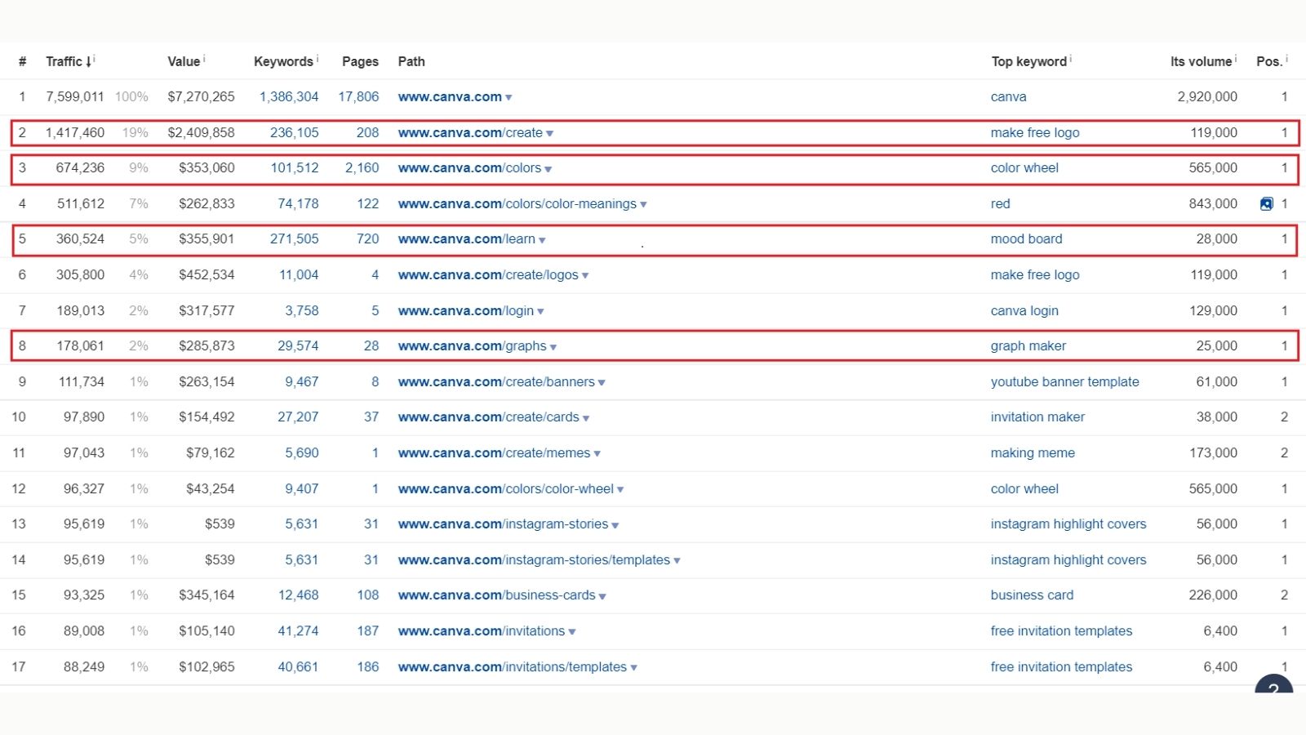The width and height of the screenshot is (1306, 735).
Task: Open the invitations/templates path link
Action: point(513,666)
